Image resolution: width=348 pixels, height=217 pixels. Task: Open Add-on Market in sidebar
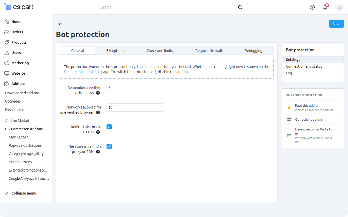click(x=17, y=121)
